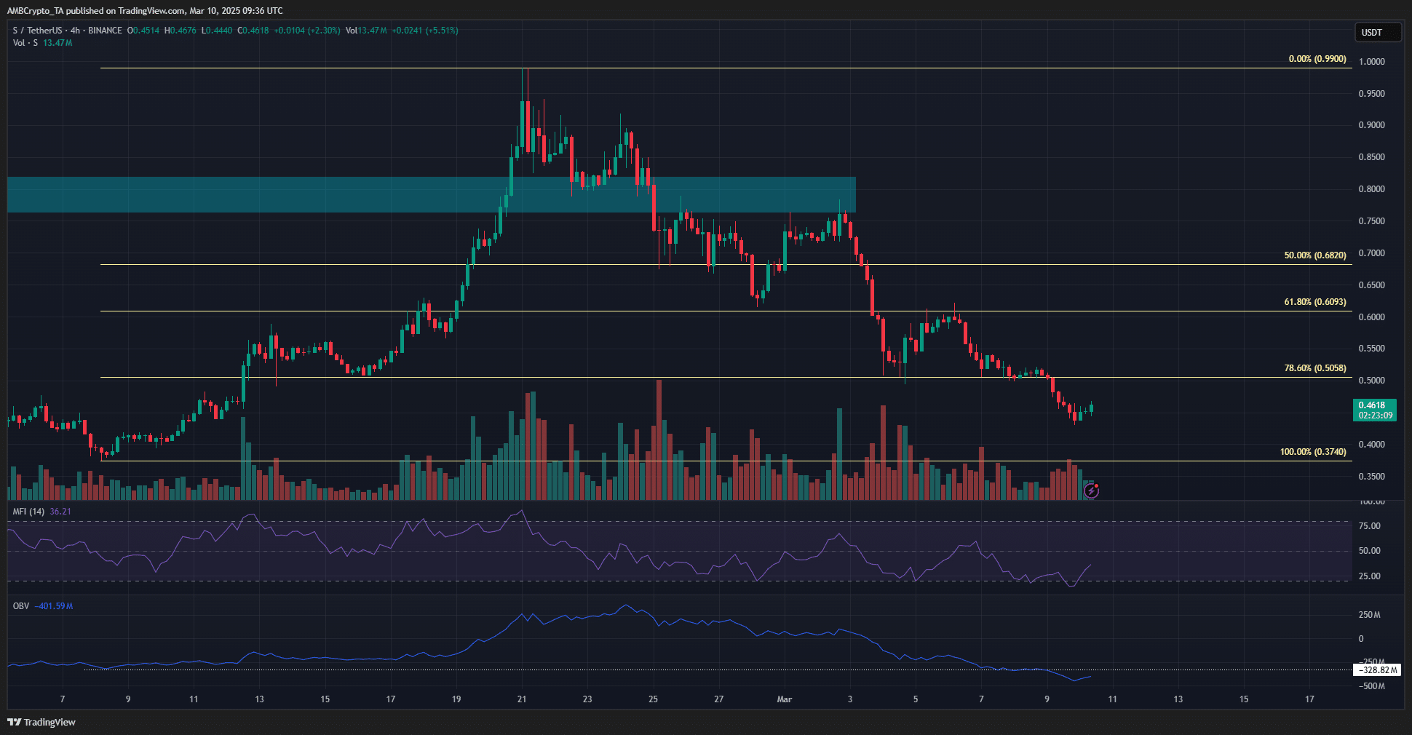Click the 1.0000 price axis label
Image resolution: width=1412 pixels, height=735 pixels.
coord(1372,62)
